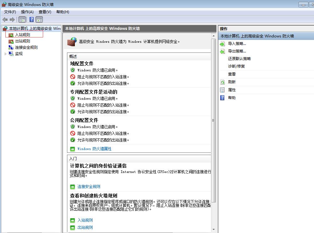Click the 计算机之间的身份验证通信 heading
Image resolution: width=314 pixels, height=233 pixels.
click(x=98, y=166)
